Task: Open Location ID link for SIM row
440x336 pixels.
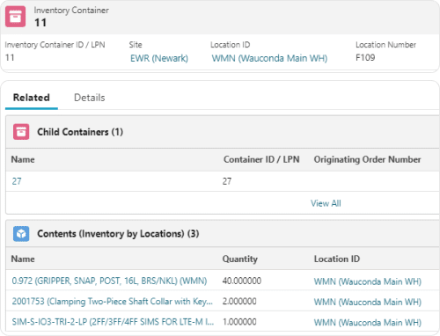Action: [x=368, y=322]
